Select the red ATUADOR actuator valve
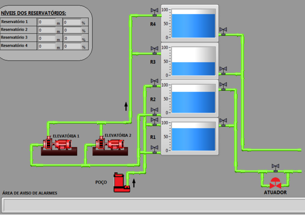 coord(275,183)
